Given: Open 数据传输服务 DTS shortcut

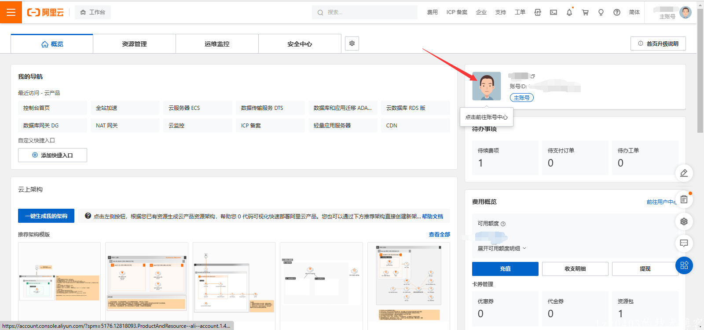Looking at the screenshot, I should tap(270, 108).
